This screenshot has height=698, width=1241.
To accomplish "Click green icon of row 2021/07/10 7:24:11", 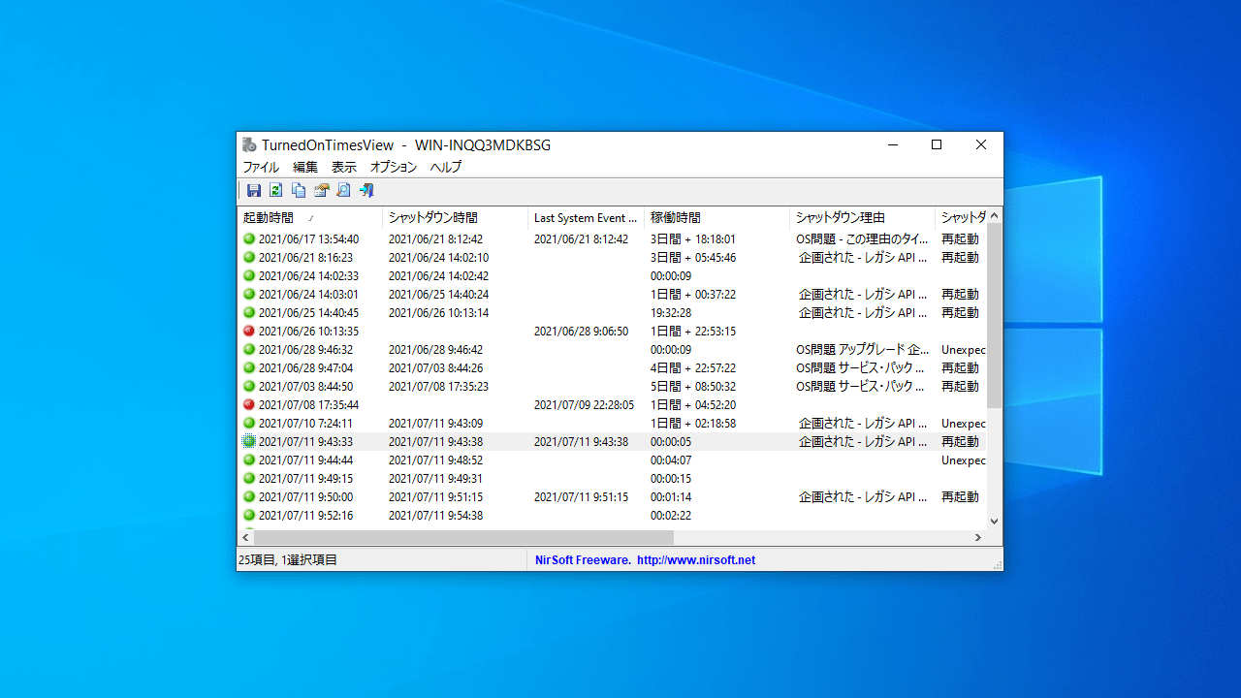I will (x=249, y=423).
